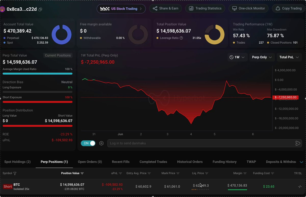Switch to Perp Positions (1) tab
The image size is (306, 197).
(x=54, y=162)
